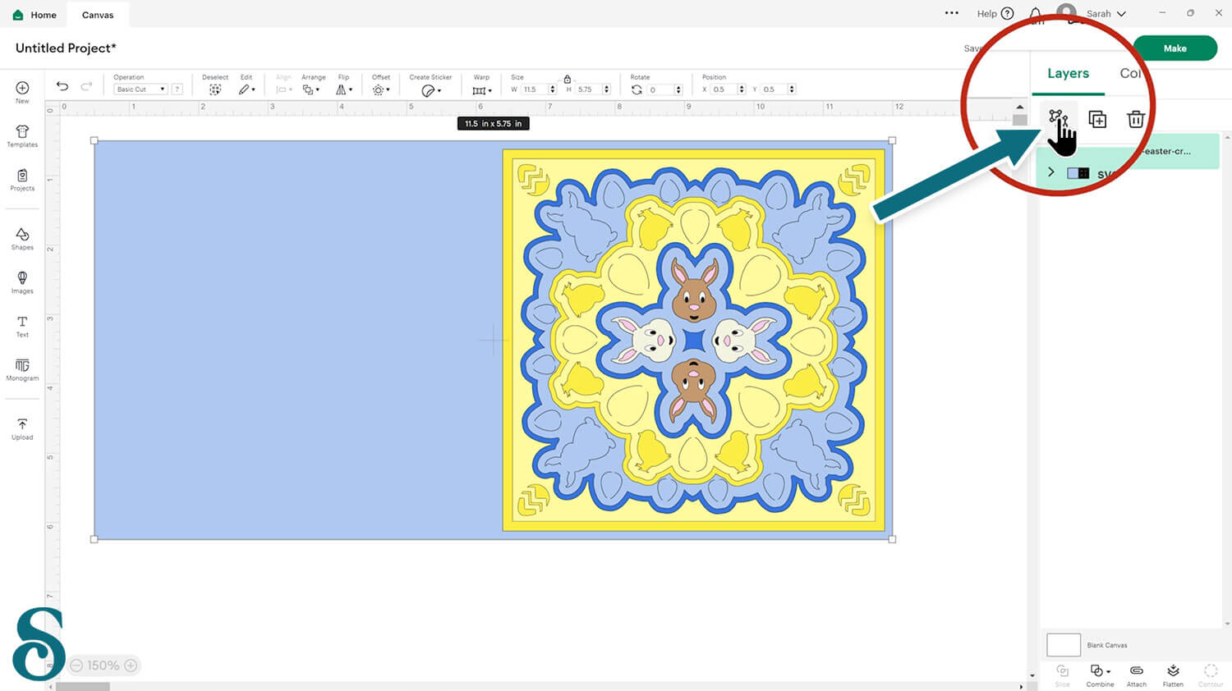Open the Edit dropdown
Screen dimensions: 1232x691
[x=246, y=89]
